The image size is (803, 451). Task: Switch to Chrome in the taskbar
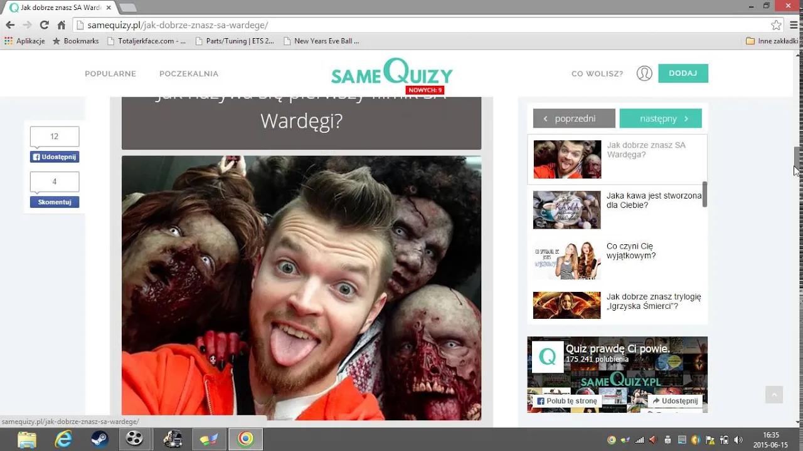(x=245, y=439)
